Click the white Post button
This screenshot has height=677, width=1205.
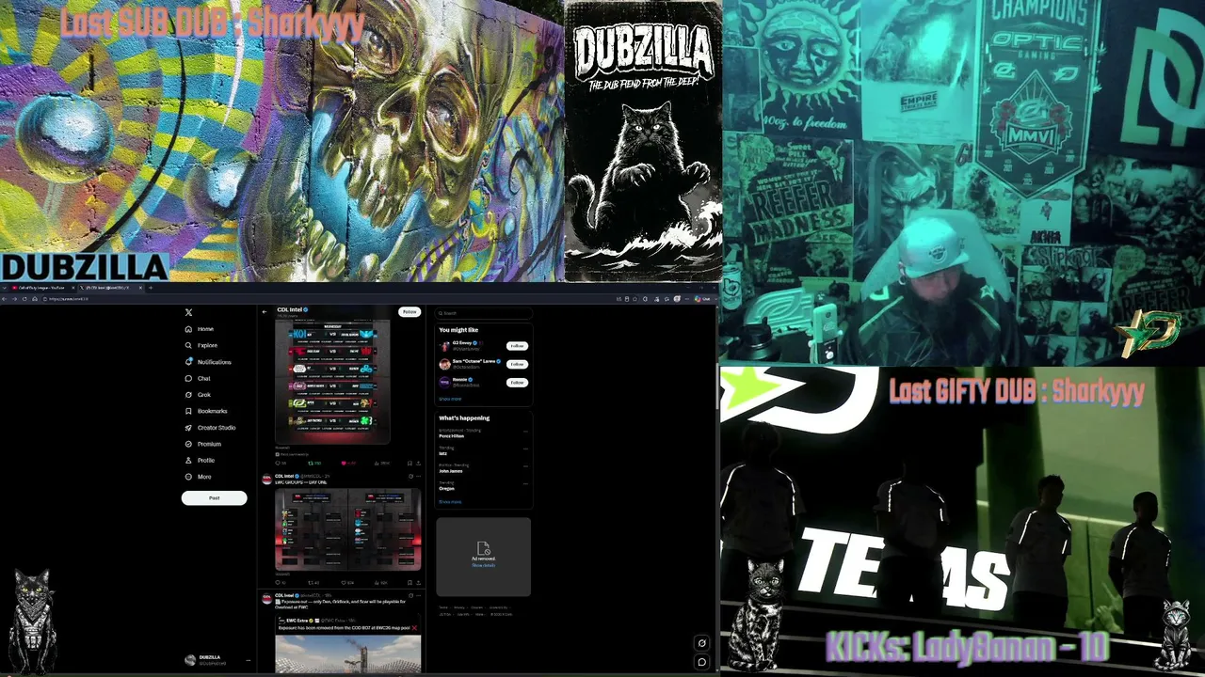point(214,497)
